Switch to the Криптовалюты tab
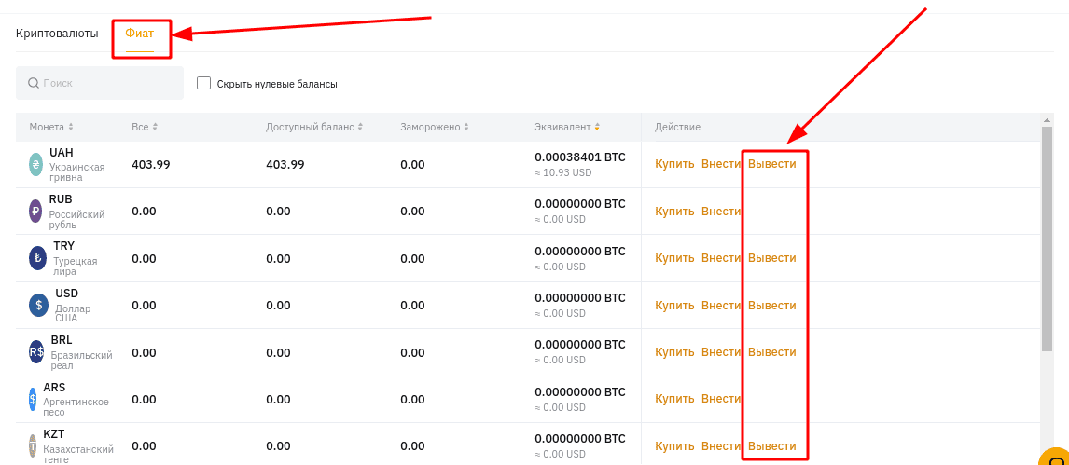 pyautogui.click(x=57, y=34)
